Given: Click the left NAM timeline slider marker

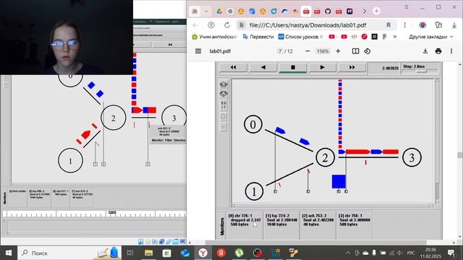Looking at the screenshot, I should (112, 213).
